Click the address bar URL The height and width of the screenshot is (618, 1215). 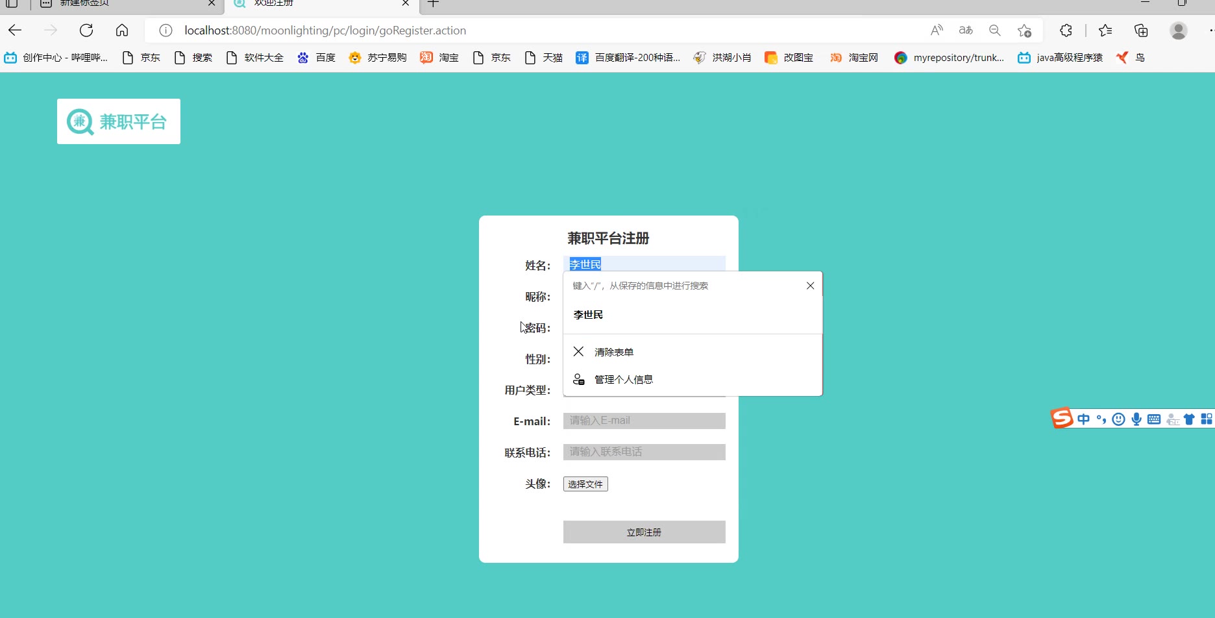tap(325, 31)
